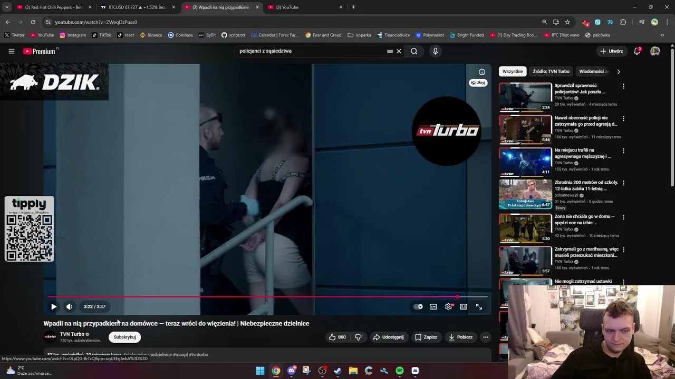Like the video with 800 likes
The image size is (675, 379).
337,337
